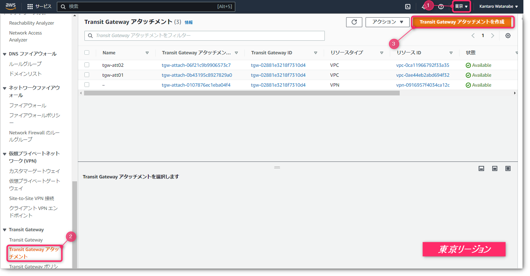Viewport: 530px width, 276px height.
Task: Click Transit Gateway アタッチメントを作成 button
Action: point(462,22)
